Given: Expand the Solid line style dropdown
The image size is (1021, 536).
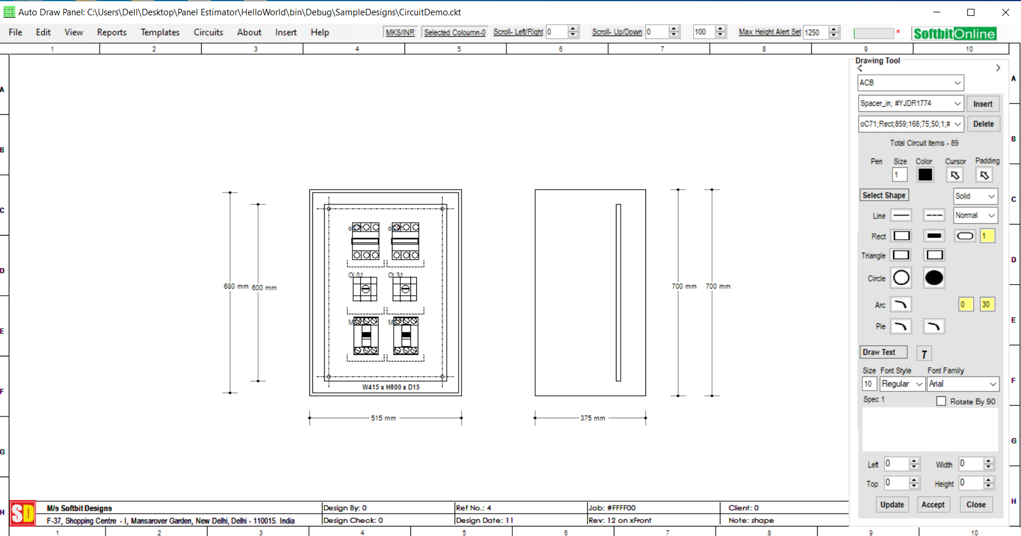Looking at the screenshot, I should pyautogui.click(x=975, y=196).
